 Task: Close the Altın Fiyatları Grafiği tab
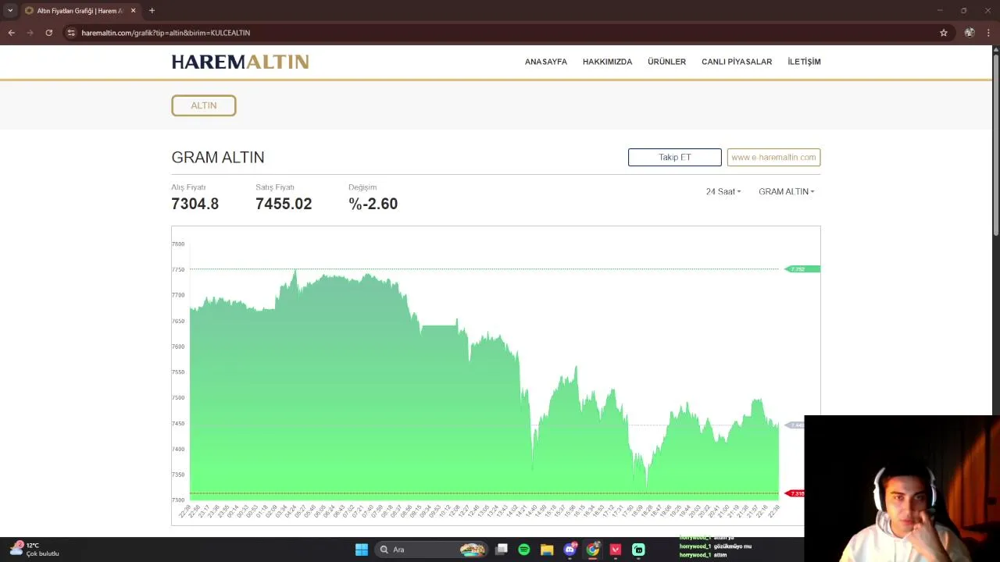pos(134,11)
